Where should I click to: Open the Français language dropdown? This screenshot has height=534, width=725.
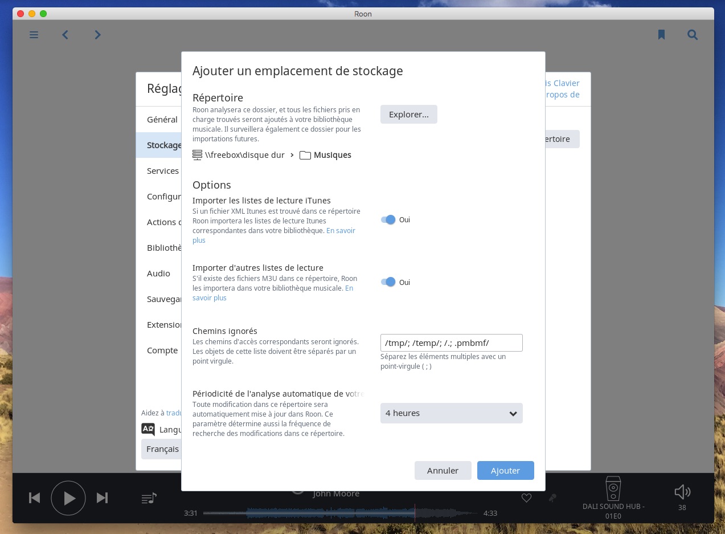[162, 449]
